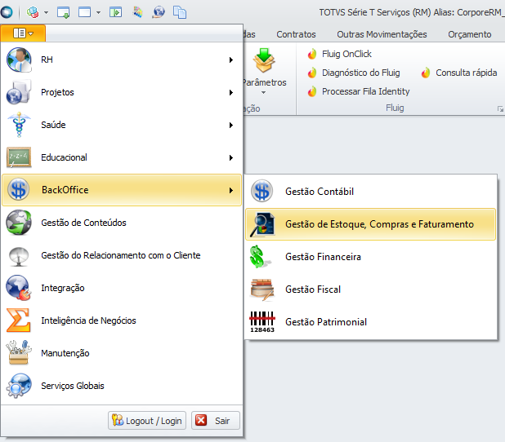Click the Serviços Globais gear globe icon
The height and width of the screenshot is (442, 505).
pos(19,386)
